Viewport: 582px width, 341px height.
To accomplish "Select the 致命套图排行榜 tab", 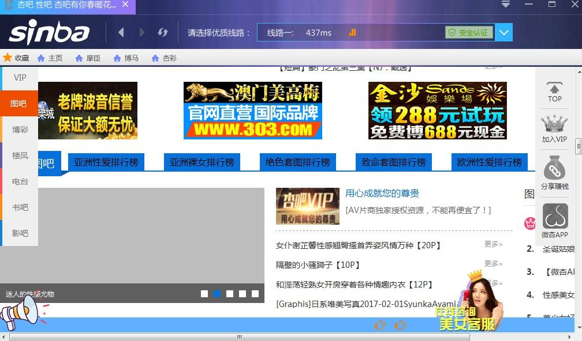I will tap(393, 162).
